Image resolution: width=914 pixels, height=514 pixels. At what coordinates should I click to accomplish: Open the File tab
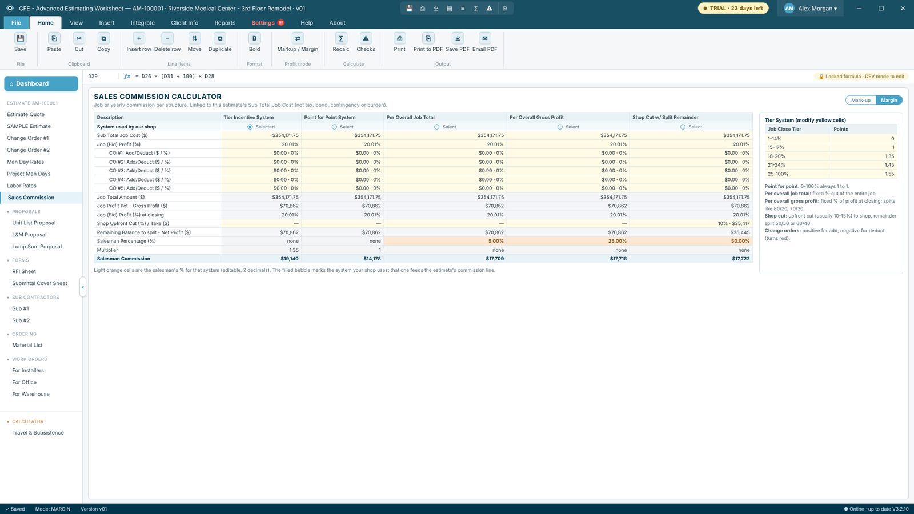click(16, 23)
